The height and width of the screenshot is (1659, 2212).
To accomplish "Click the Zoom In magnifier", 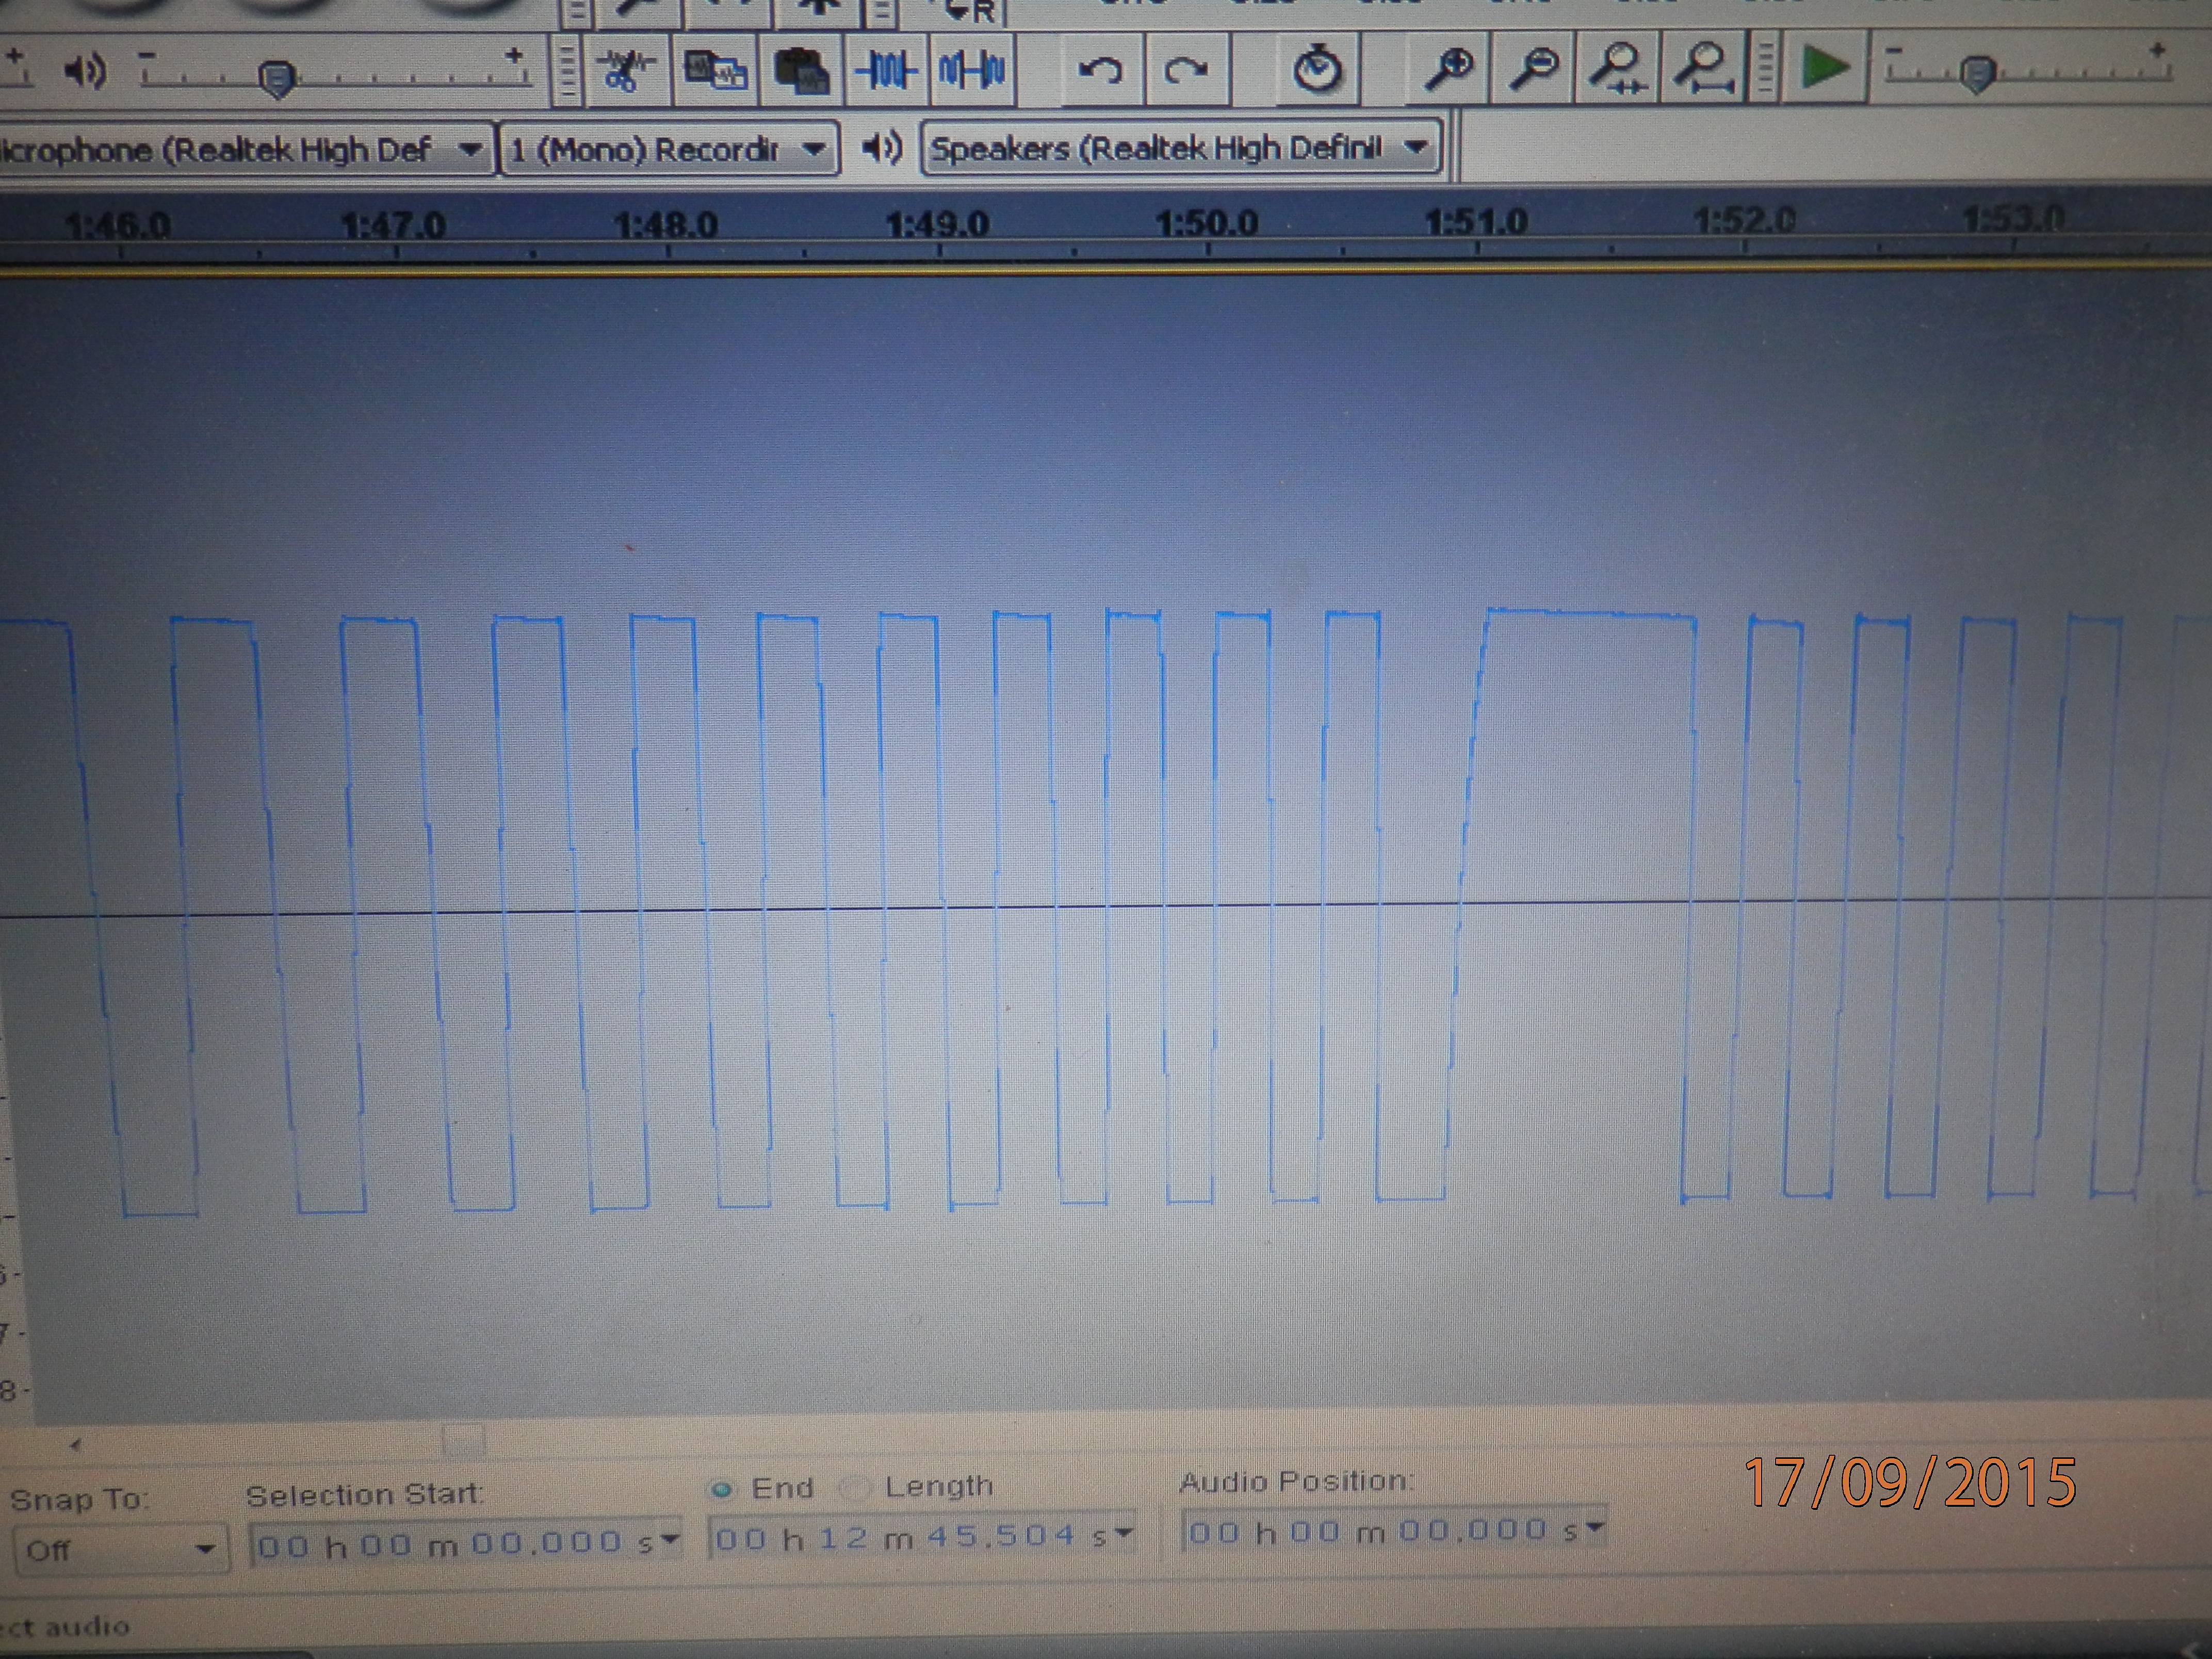I will point(1448,69).
